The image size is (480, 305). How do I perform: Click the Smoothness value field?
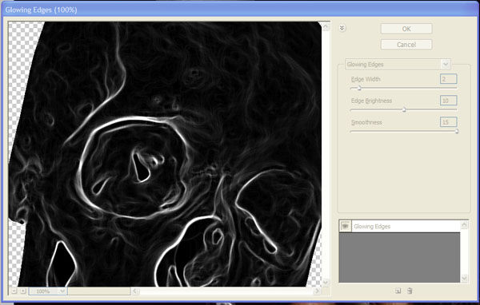click(449, 122)
